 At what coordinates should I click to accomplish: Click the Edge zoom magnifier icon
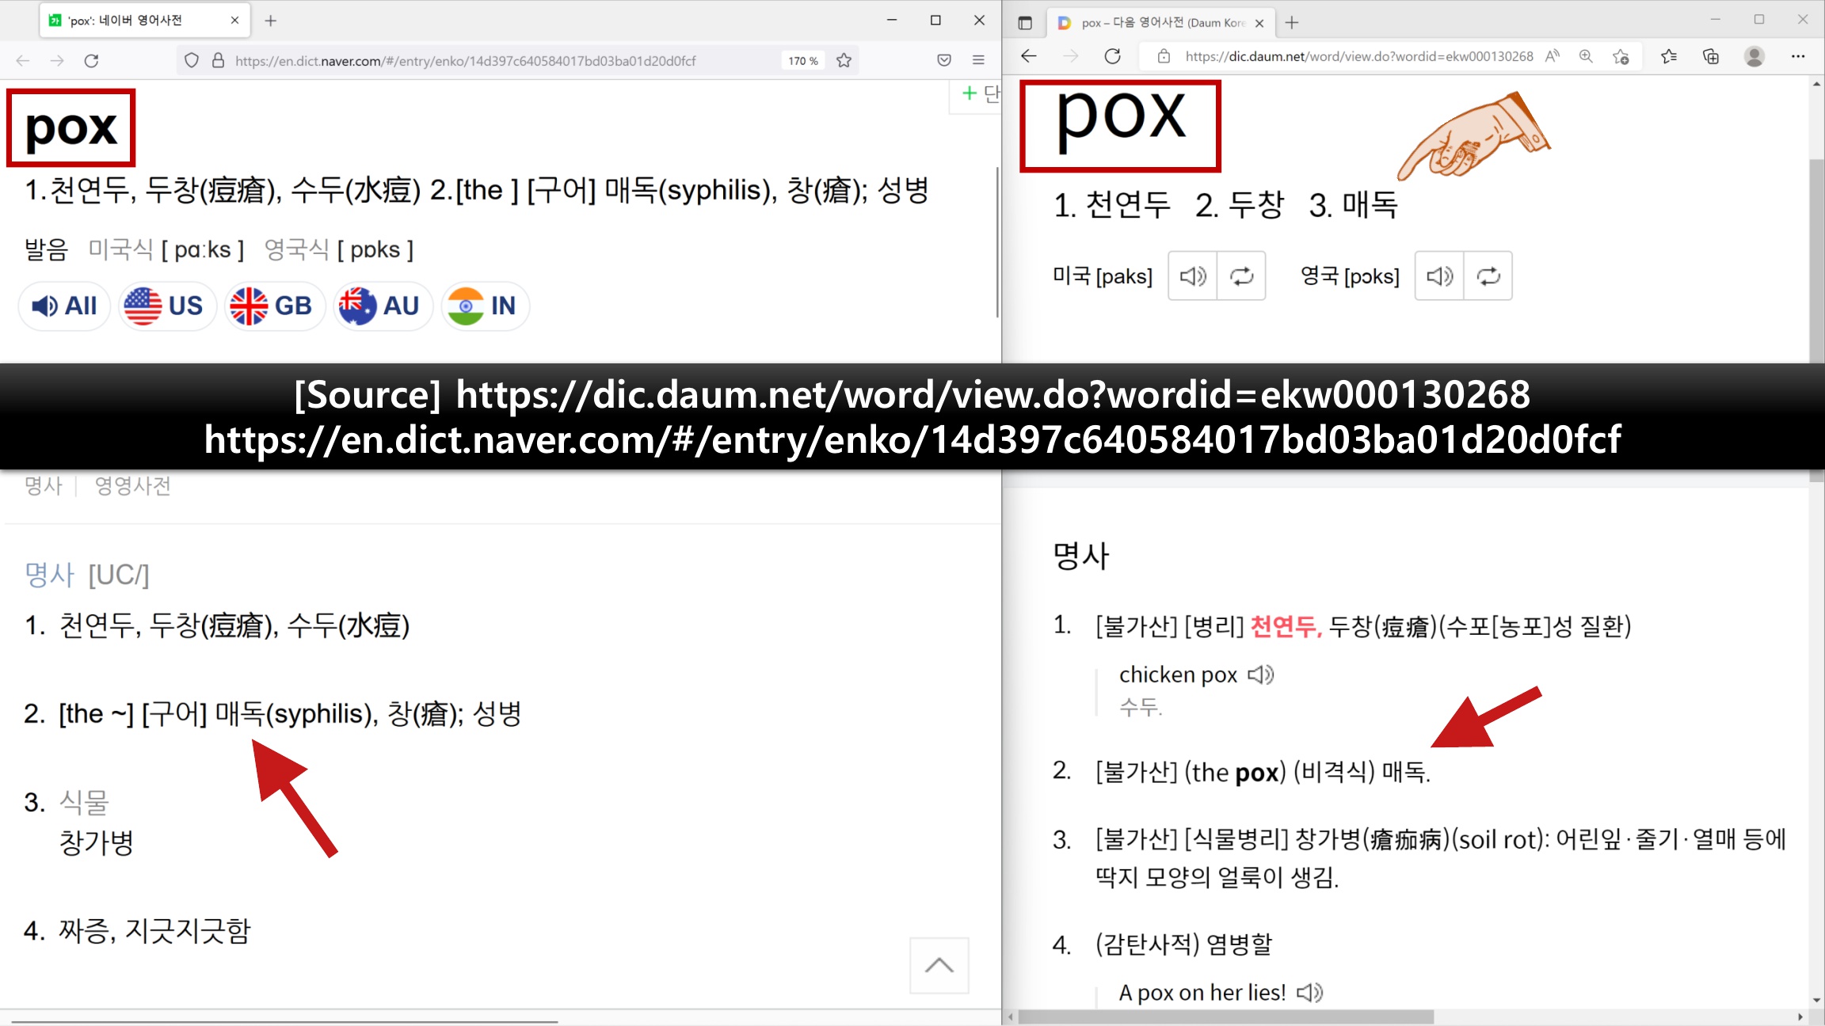tap(1586, 56)
